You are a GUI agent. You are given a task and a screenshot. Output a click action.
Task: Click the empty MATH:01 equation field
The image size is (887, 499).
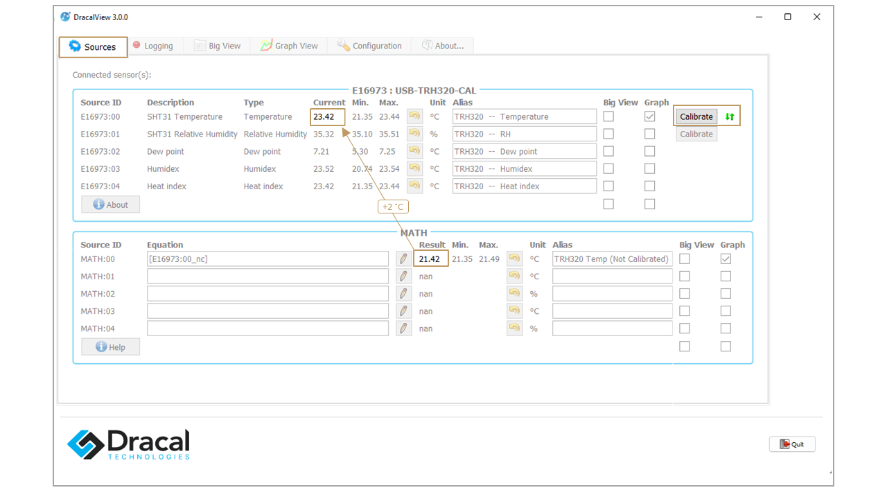[267, 276]
